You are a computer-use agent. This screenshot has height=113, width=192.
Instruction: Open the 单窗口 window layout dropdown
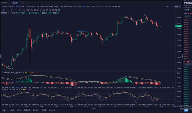[x=178, y=7]
